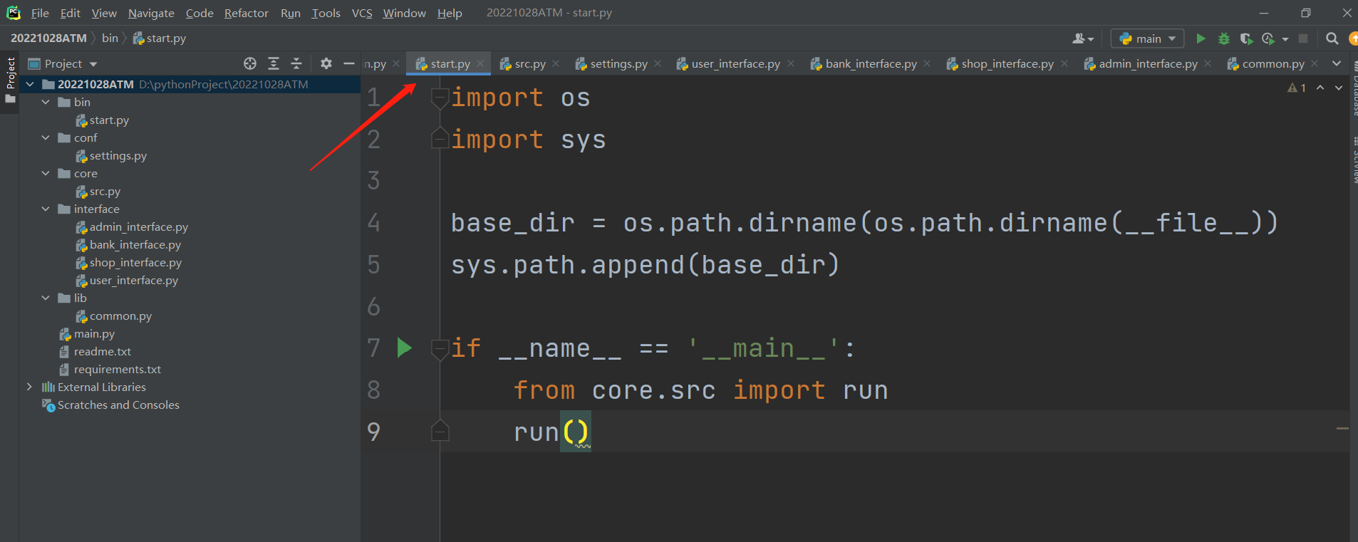Collapse the lib folder

(x=46, y=298)
